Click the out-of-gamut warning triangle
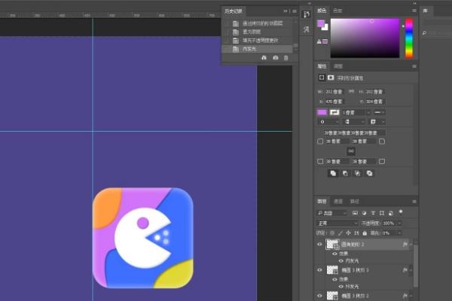 [319, 41]
